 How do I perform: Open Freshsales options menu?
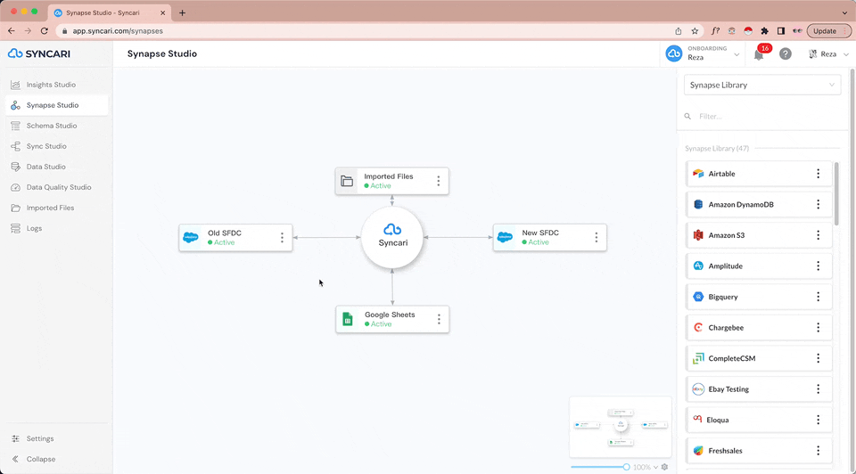818,451
